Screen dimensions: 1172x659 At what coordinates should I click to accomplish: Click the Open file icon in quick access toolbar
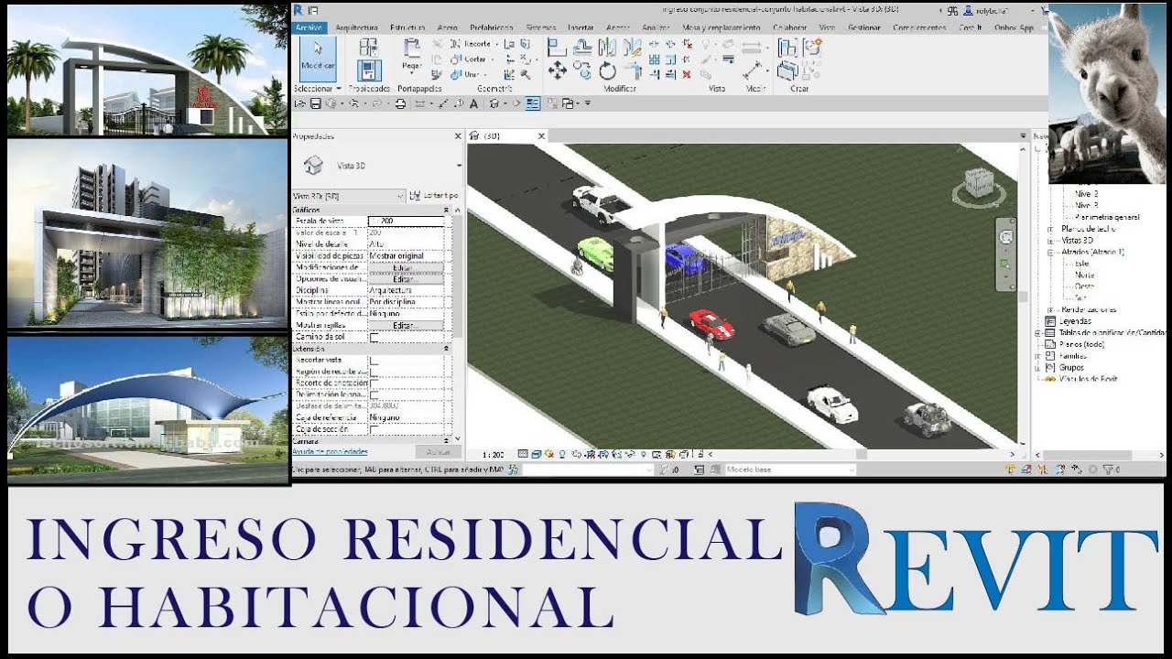[300, 103]
